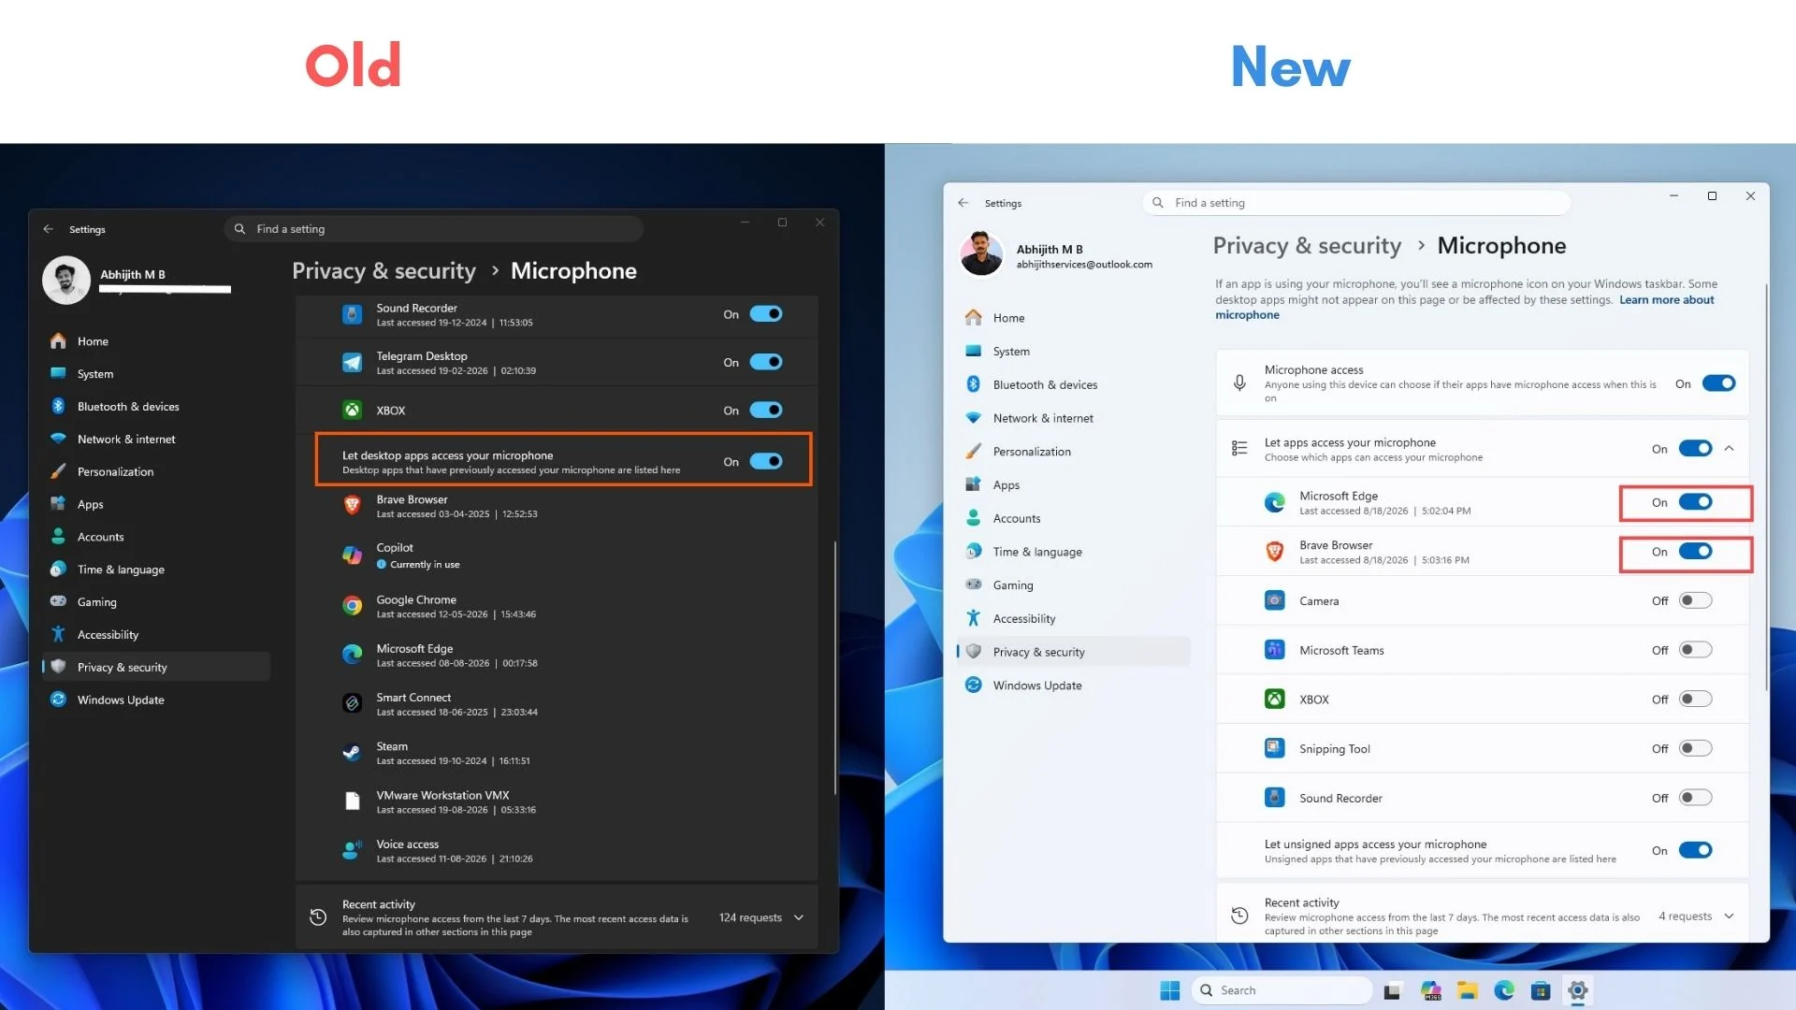Click the Sound Recorder icon in the Old window
This screenshot has width=1796, height=1010.
352,314
